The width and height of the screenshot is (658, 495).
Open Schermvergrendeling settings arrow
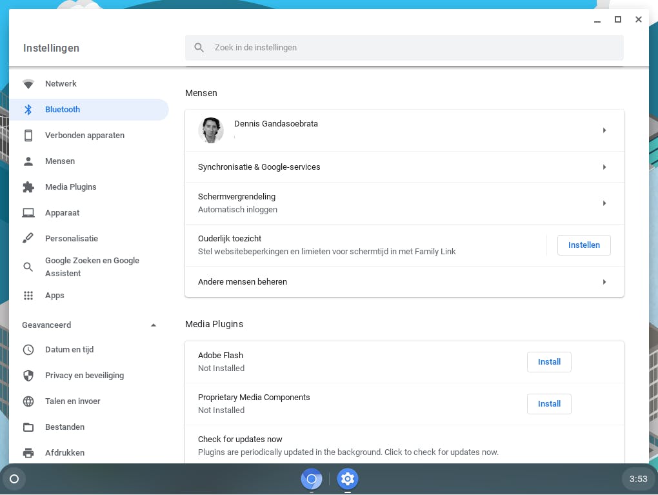[x=604, y=203]
